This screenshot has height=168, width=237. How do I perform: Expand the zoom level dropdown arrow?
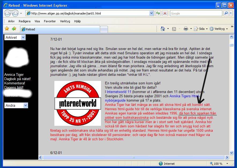pyautogui.click(x=227, y=164)
